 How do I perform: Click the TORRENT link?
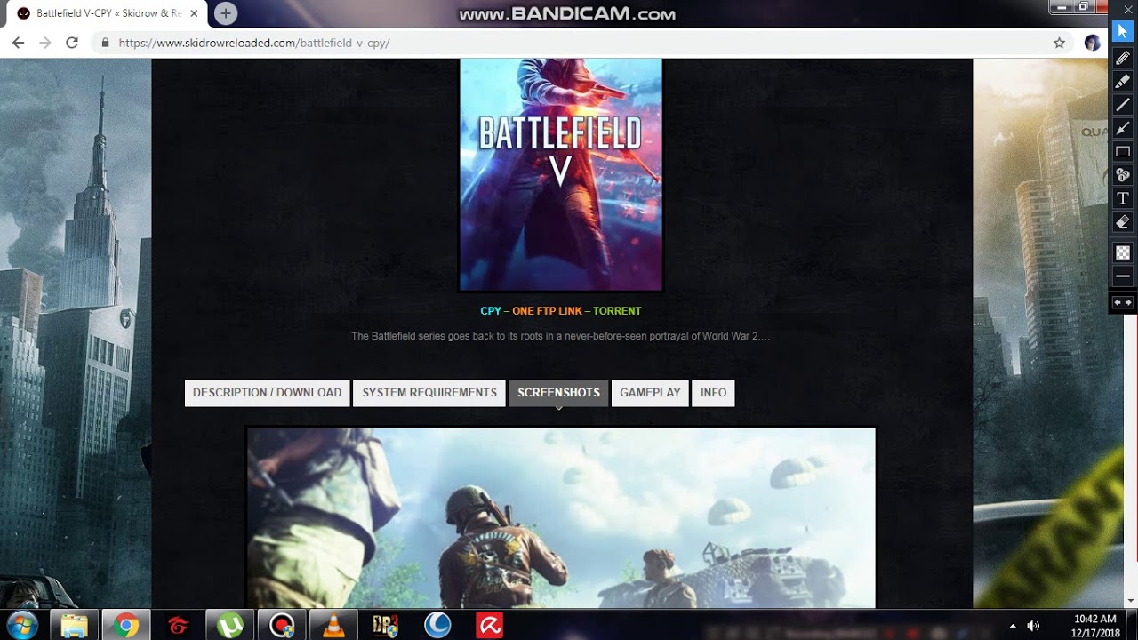pos(617,311)
